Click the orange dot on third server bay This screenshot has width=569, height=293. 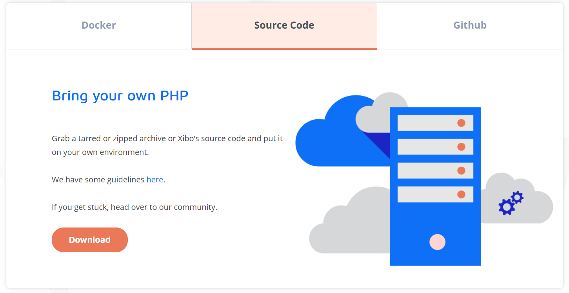pyautogui.click(x=461, y=171)
